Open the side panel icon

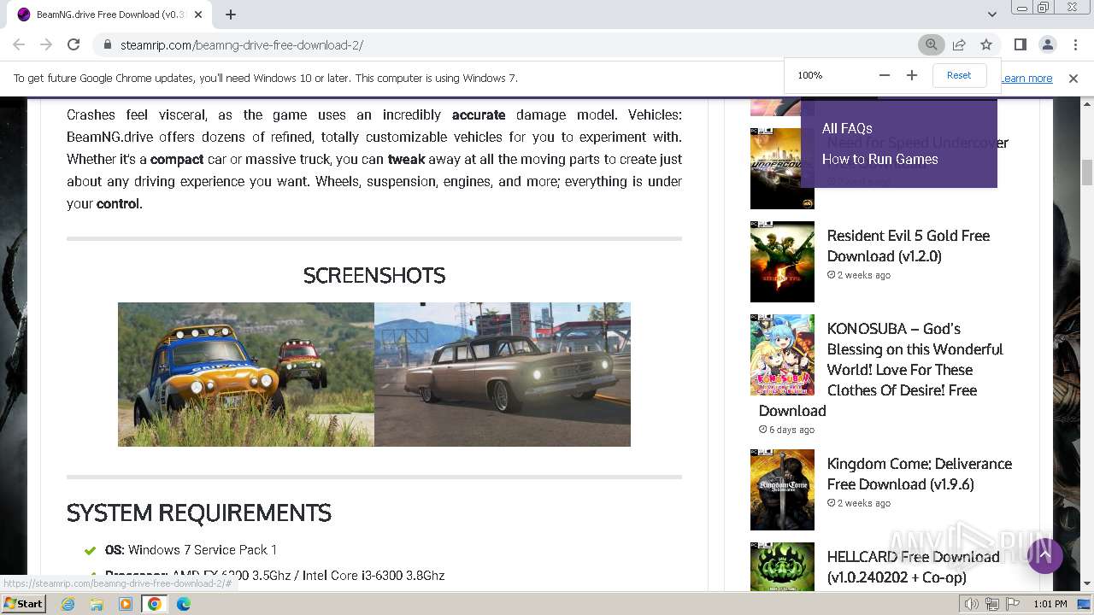pyautogui.click(x=1020, y=44)
